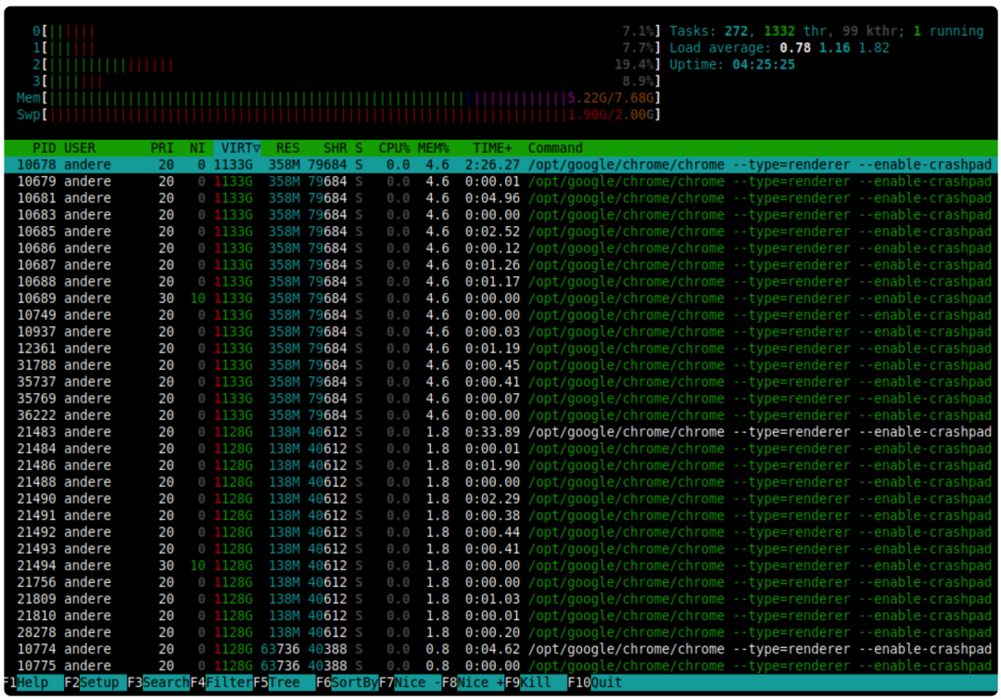Click the CPU 2 usage meter at 19.4%
The width and height of the screenshot is (1001, 699).
(x=346, y=65)
